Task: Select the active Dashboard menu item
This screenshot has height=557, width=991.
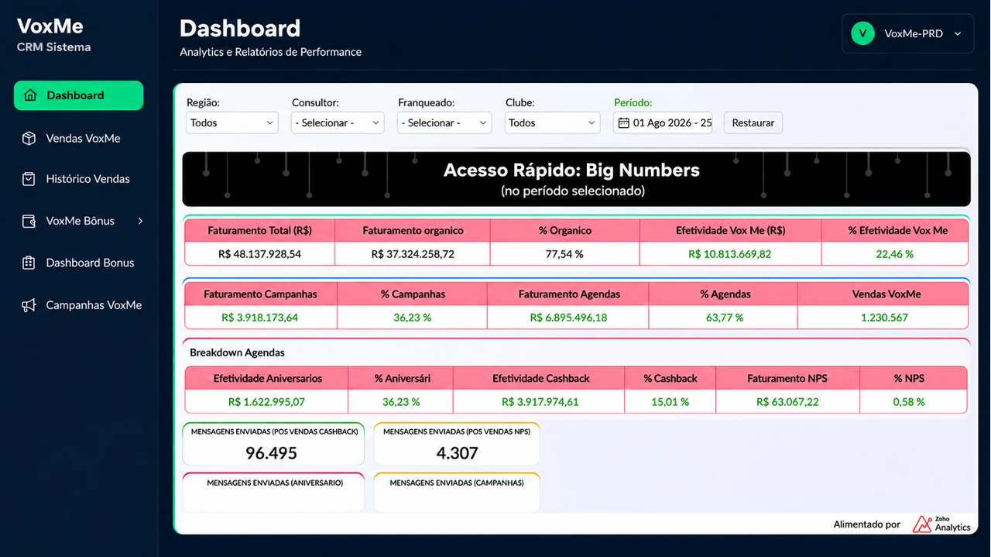Action: [79, 95]
